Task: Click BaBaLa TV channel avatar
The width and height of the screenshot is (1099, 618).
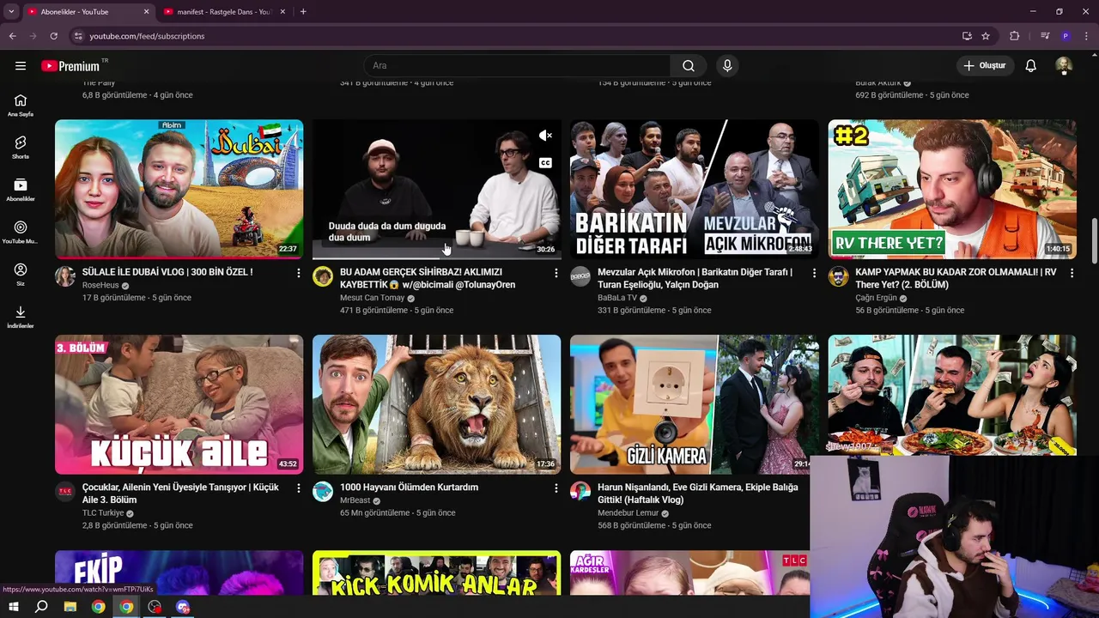Action: pyautogui.click(x=580, y=276)
